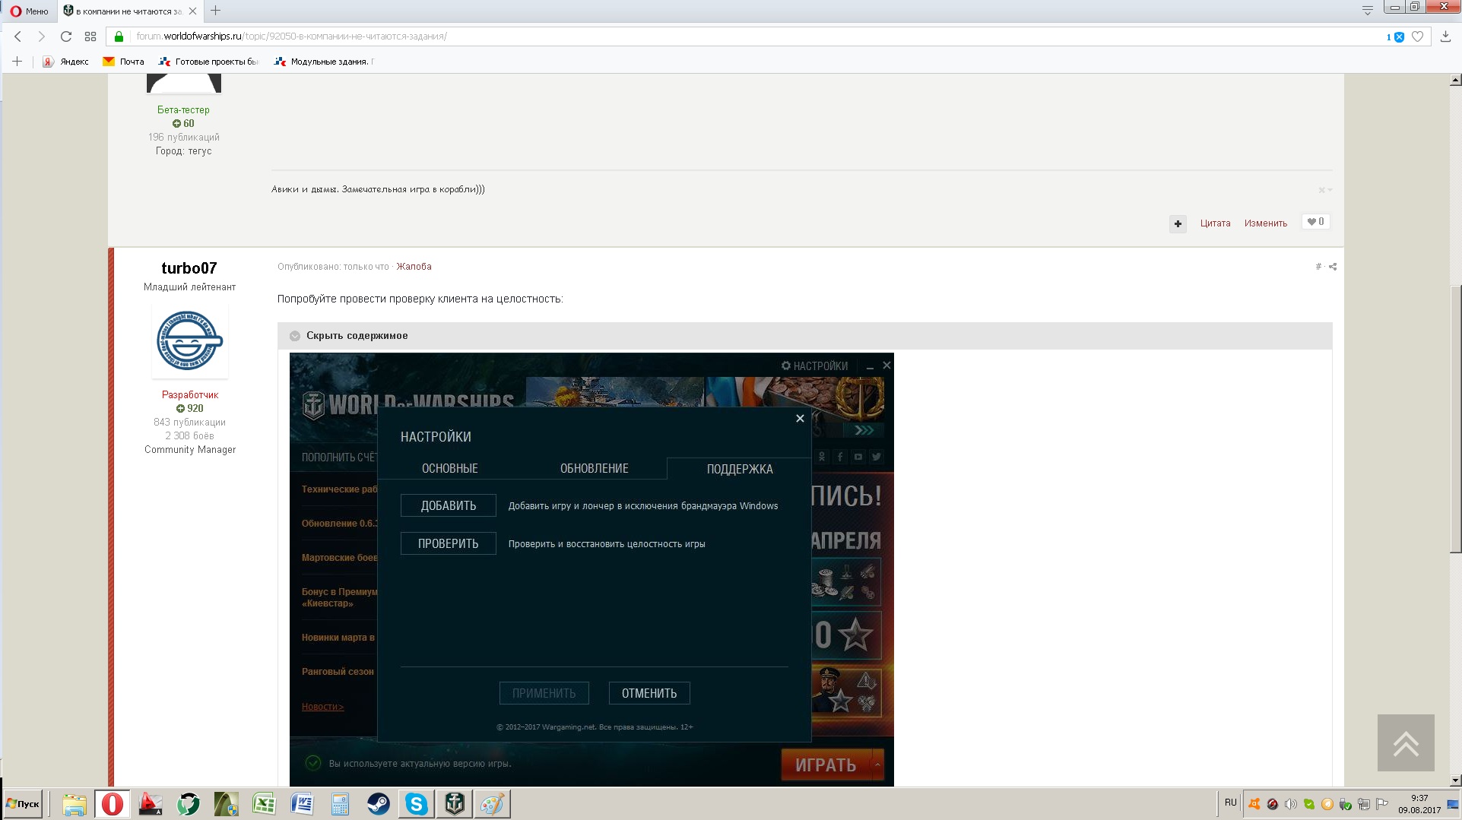The height and width of the screenshot is (820, 1462).
Task: Click the page scrollbar down arrow
Action: click(1455, 780)
